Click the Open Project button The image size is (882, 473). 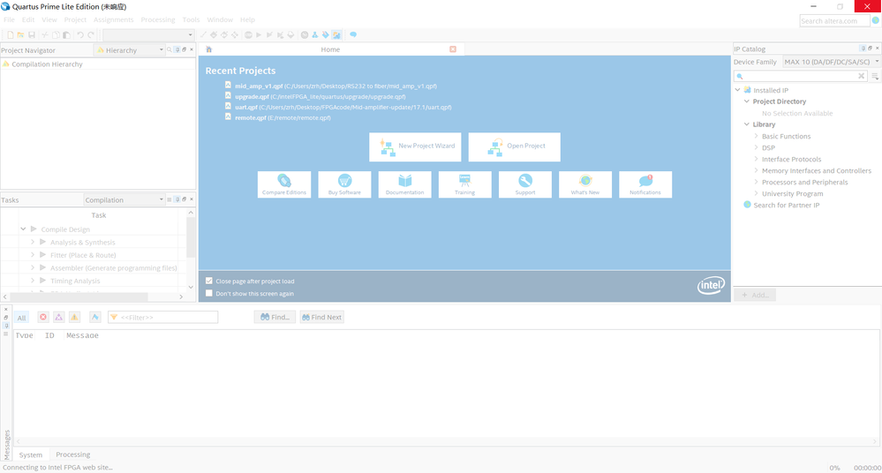click(x=514, y=146)
